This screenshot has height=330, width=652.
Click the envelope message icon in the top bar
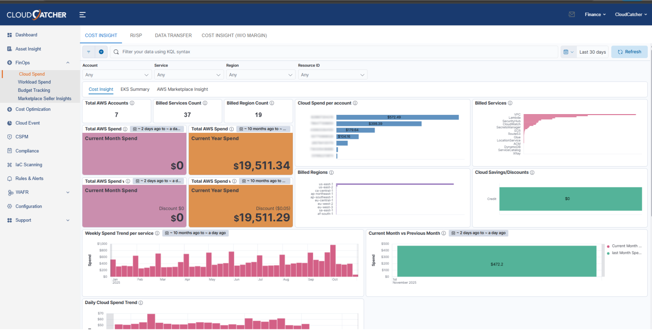click(x=571, y=14)
